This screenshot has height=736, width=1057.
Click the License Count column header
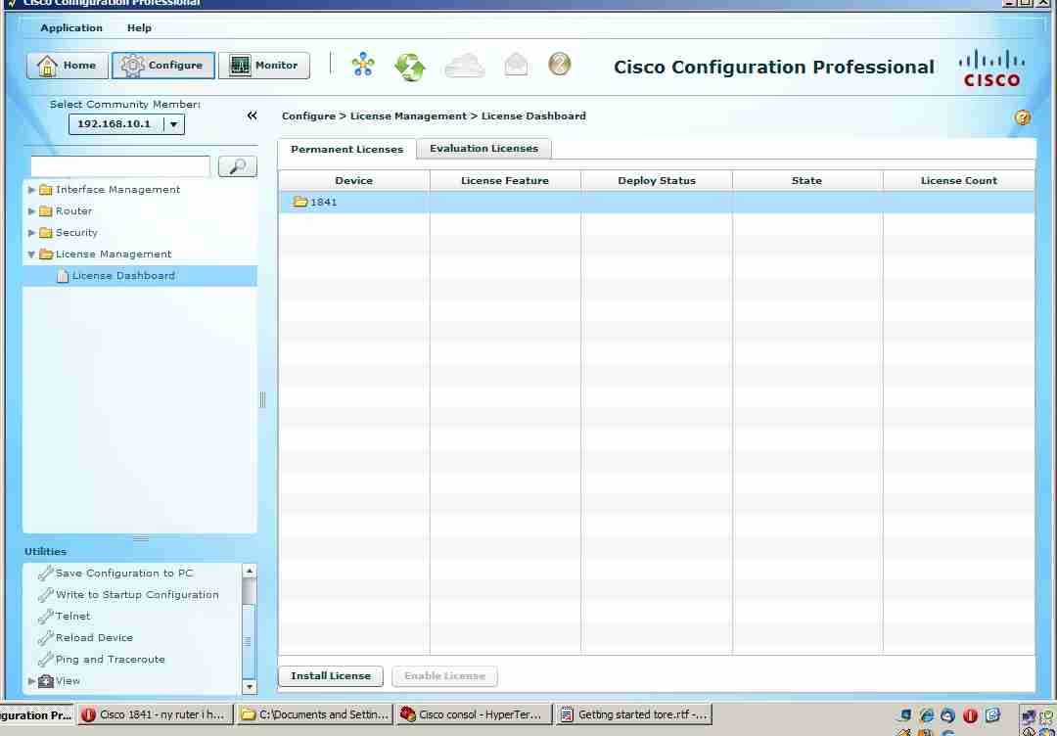(x=958, y=181)
